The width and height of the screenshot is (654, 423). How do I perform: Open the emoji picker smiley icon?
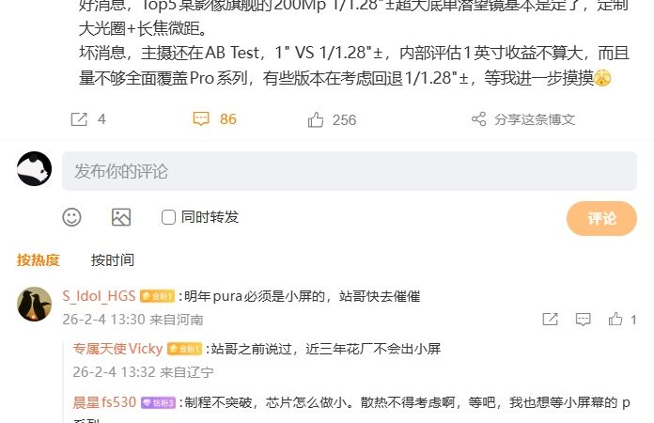[71, 217]
